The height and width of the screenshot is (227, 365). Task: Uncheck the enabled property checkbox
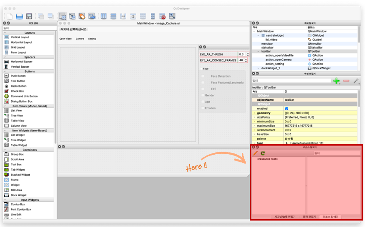[x=287, y=109]
